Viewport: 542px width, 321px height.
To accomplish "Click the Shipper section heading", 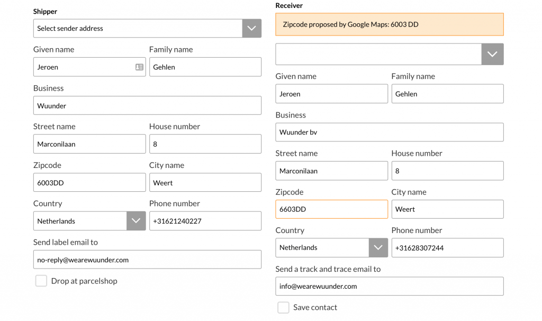I will click(x=46, y=12).
